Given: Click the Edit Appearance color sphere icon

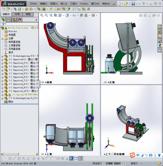Looking at the screenshot, I should tap(81, 15).
